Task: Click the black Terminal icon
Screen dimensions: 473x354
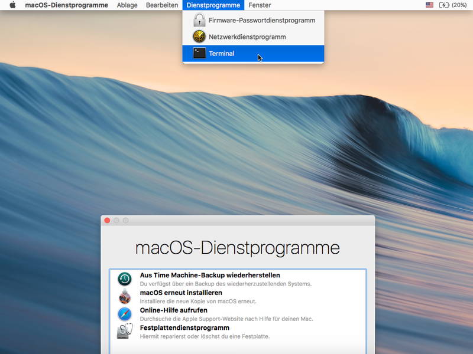Action: [x=199, y=53]
